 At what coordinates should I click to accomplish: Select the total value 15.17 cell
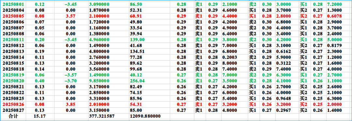pos(40,116)
